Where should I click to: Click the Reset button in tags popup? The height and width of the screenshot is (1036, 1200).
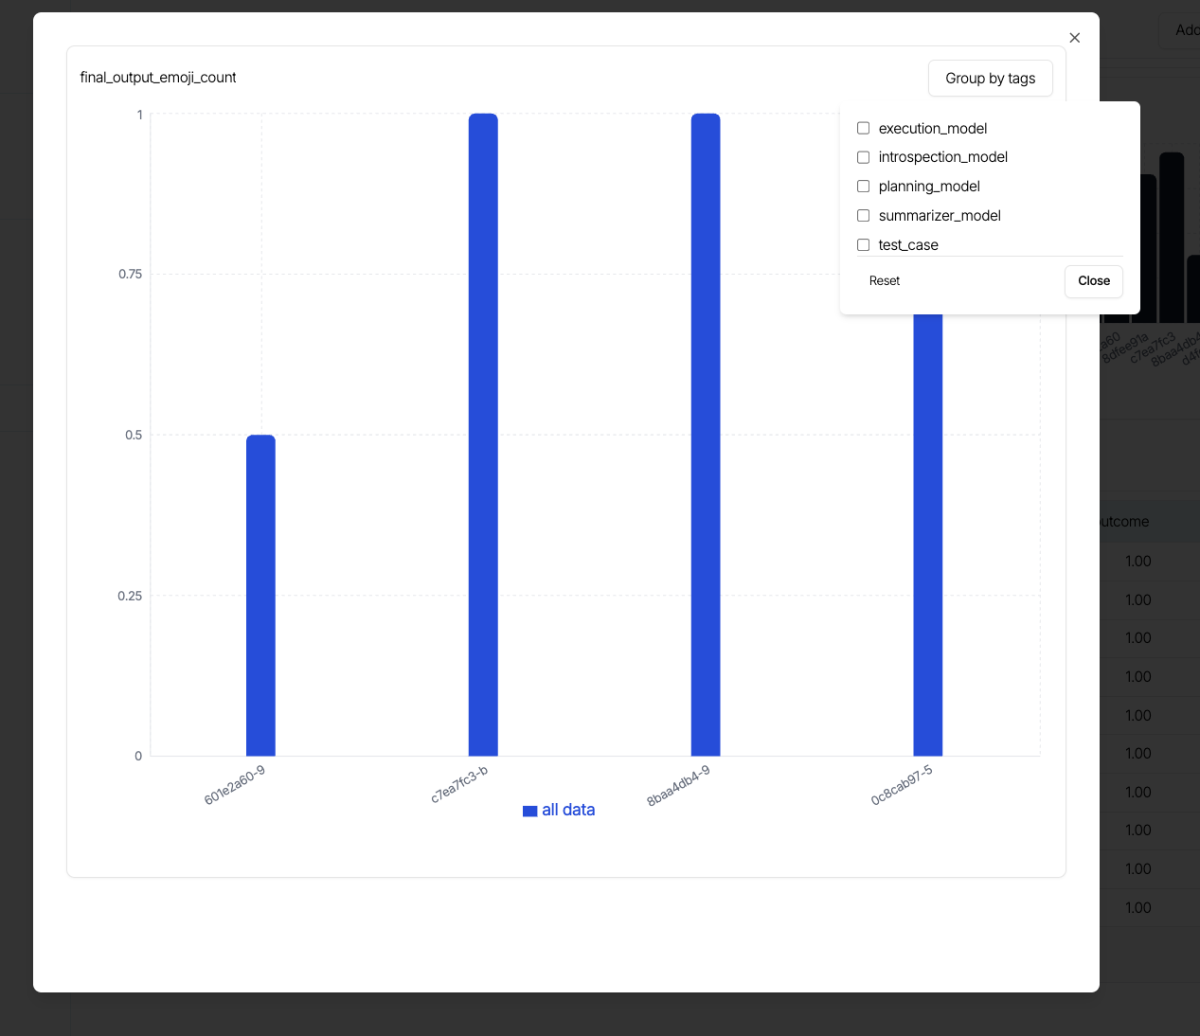pyautogui.click(x=885, y=281)
